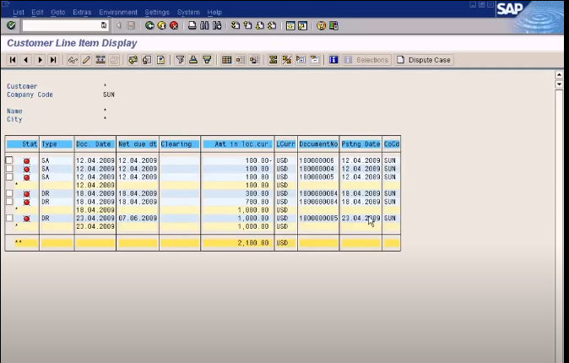This screenshot has height=363, width=569.
Task: Collapse command field with the triangle arrow
Action: point(118,25)
